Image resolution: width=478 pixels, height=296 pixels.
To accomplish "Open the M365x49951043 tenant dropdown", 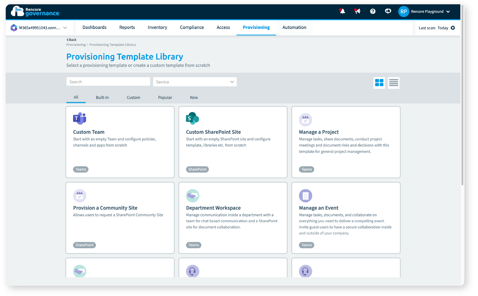I will tap(39, 28).
